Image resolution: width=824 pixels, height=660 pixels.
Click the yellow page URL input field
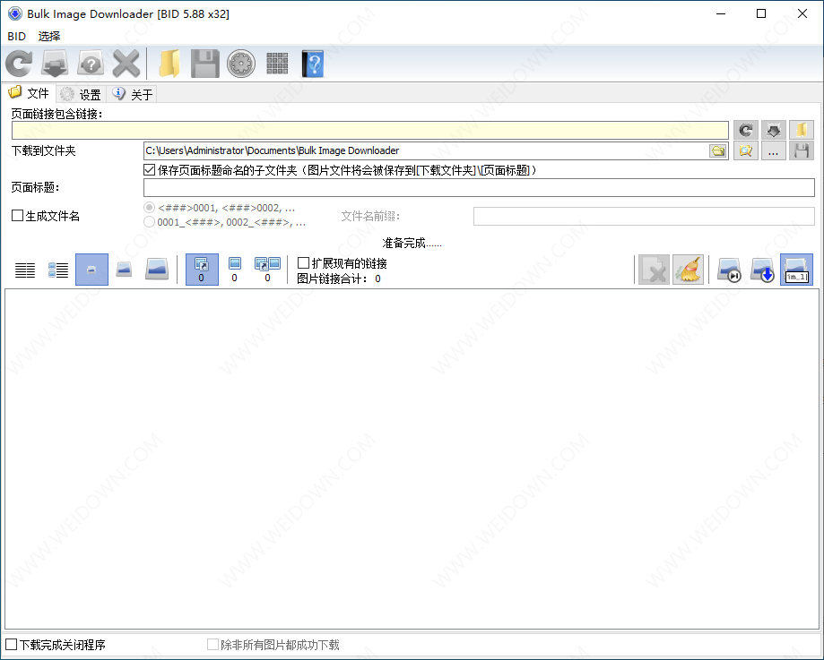[370, 130]
